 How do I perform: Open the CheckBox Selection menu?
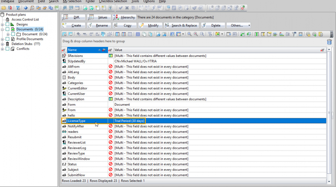coord(113,1)
